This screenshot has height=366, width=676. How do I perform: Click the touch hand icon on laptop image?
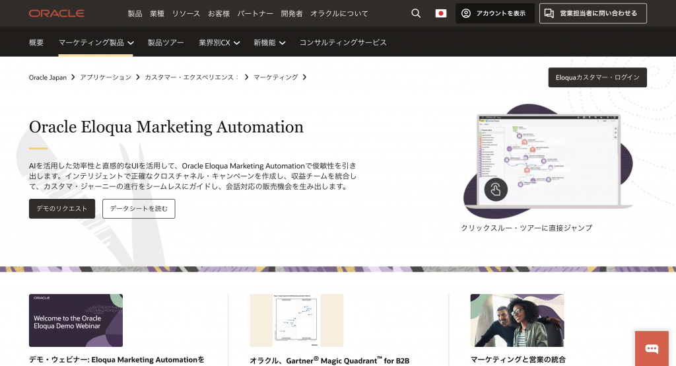coord(496,190)
